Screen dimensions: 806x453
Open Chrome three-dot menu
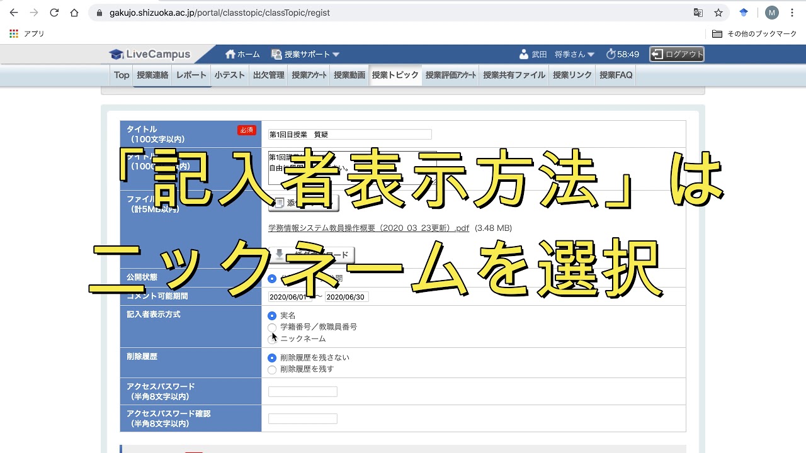point(792,13)
